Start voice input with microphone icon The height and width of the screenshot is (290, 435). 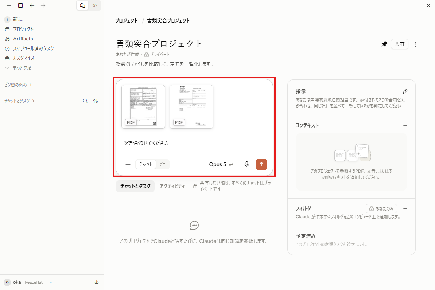click(x=246, y=164)
